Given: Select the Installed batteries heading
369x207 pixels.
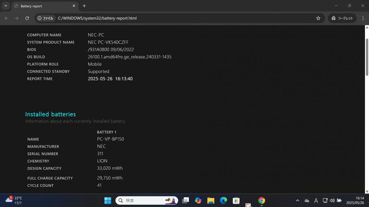Looking at the screenshot, I should tap(50, 114).
